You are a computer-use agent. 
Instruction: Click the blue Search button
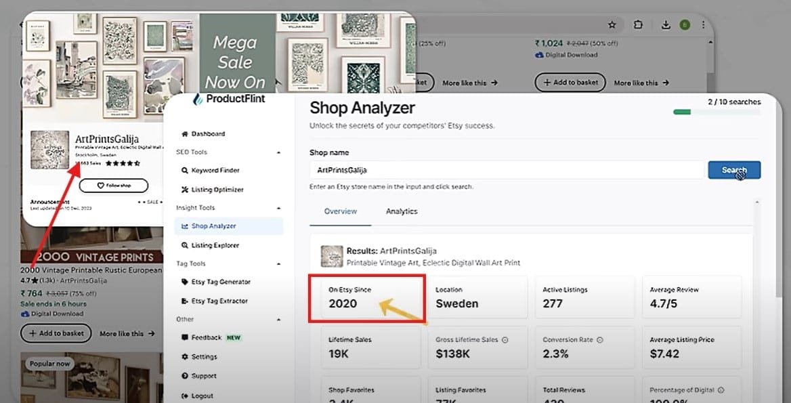734,170
